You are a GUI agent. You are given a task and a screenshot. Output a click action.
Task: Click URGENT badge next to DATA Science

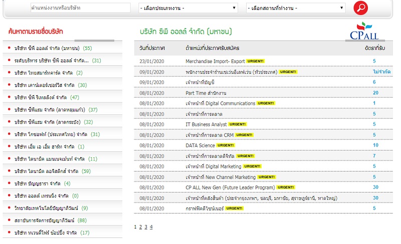pyautogui.click(x=226, y=145)
